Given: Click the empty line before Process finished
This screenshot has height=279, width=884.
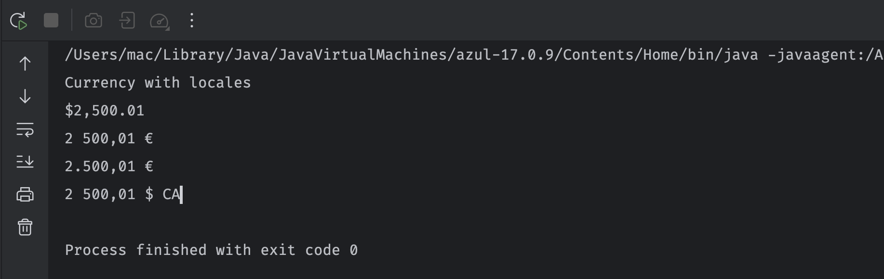Looking at the screenshot, I should 466,222.
